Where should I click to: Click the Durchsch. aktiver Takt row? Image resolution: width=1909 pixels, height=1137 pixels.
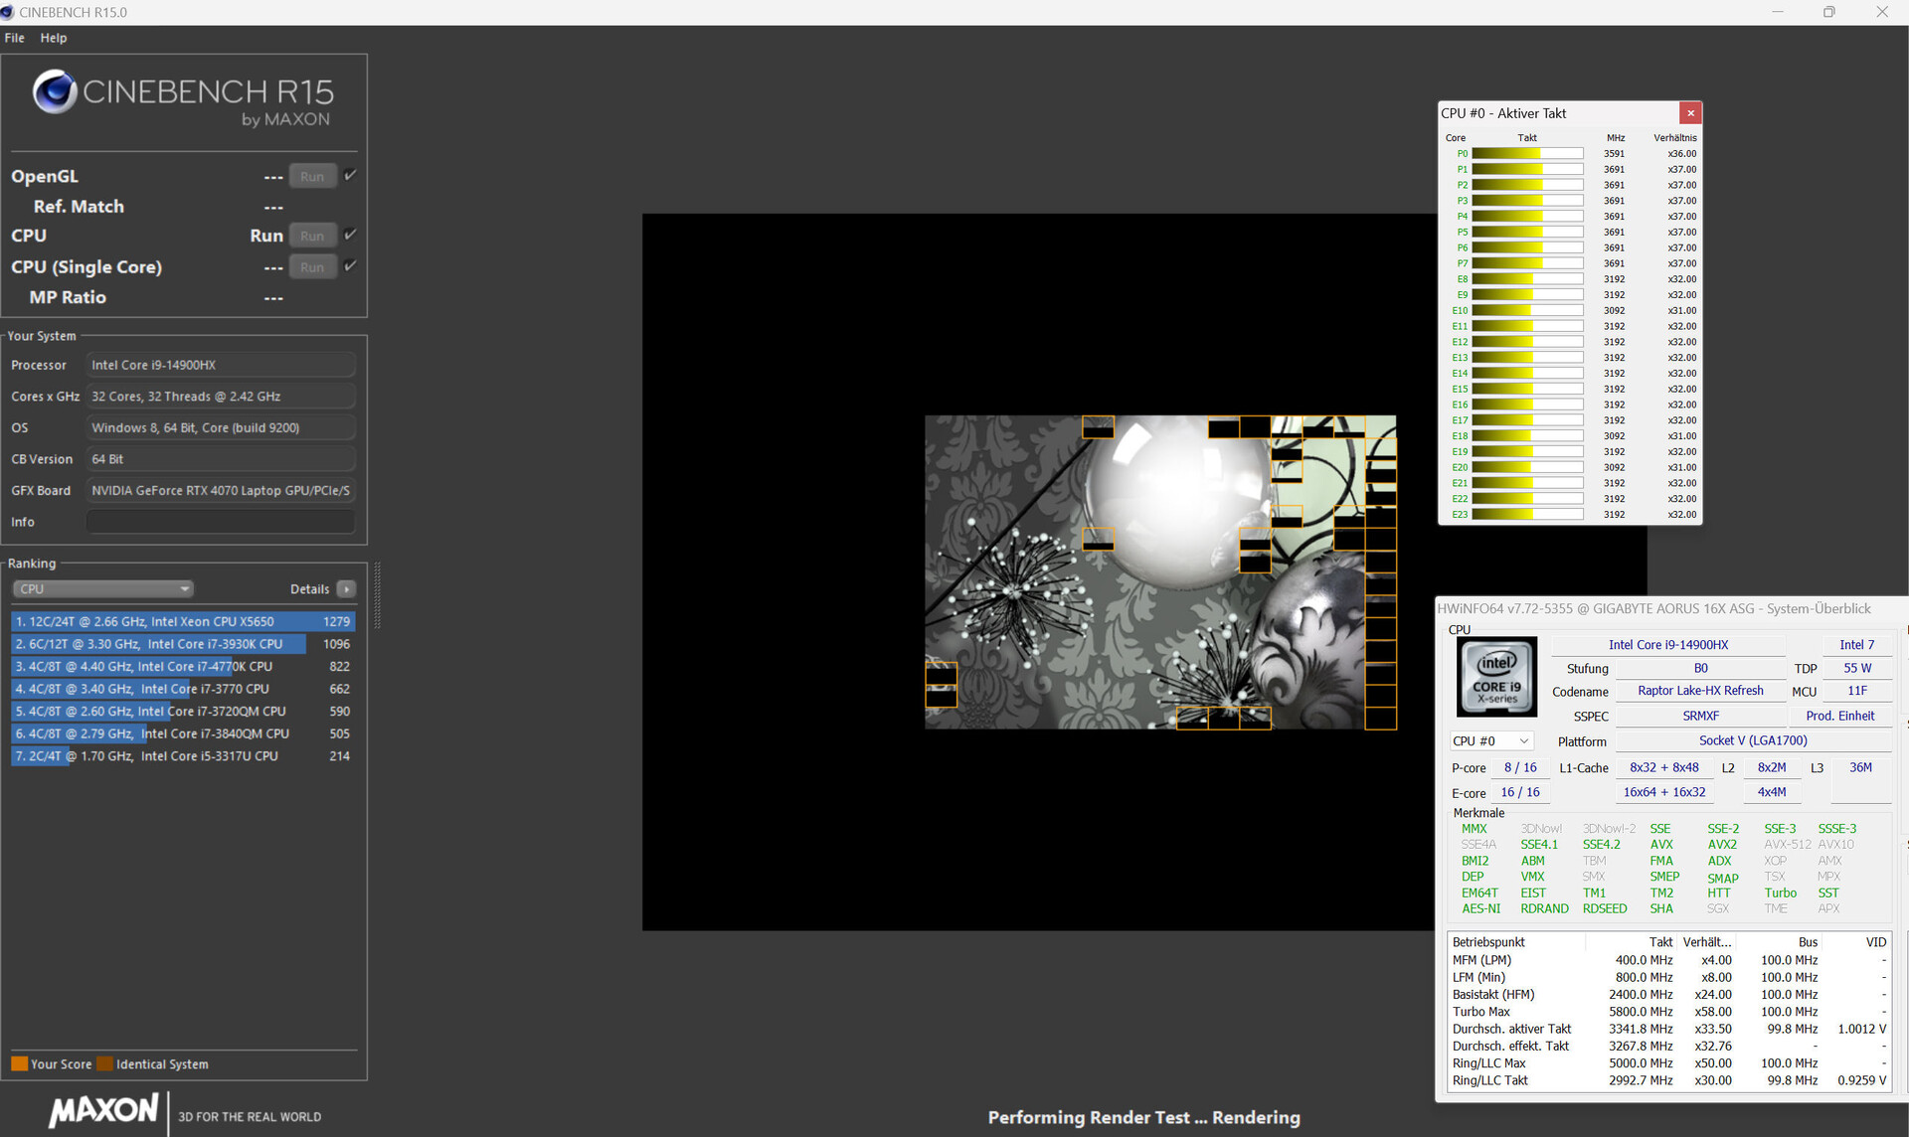[x=1668, y=1030]
